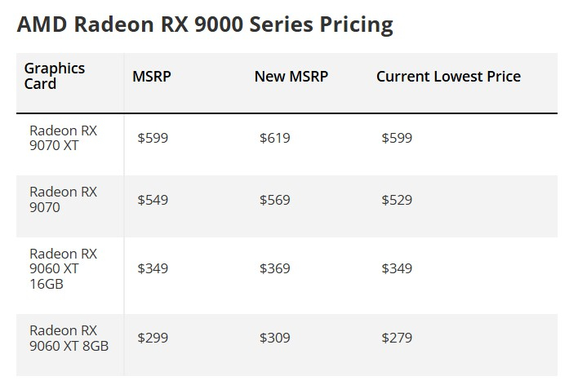
Task: Click the Graphics Card column header
Action: (x=55, y=76)
